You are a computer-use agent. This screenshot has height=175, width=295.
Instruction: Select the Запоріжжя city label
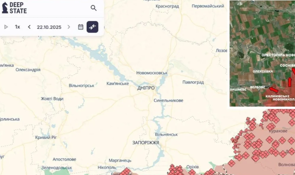coord(146,143)
